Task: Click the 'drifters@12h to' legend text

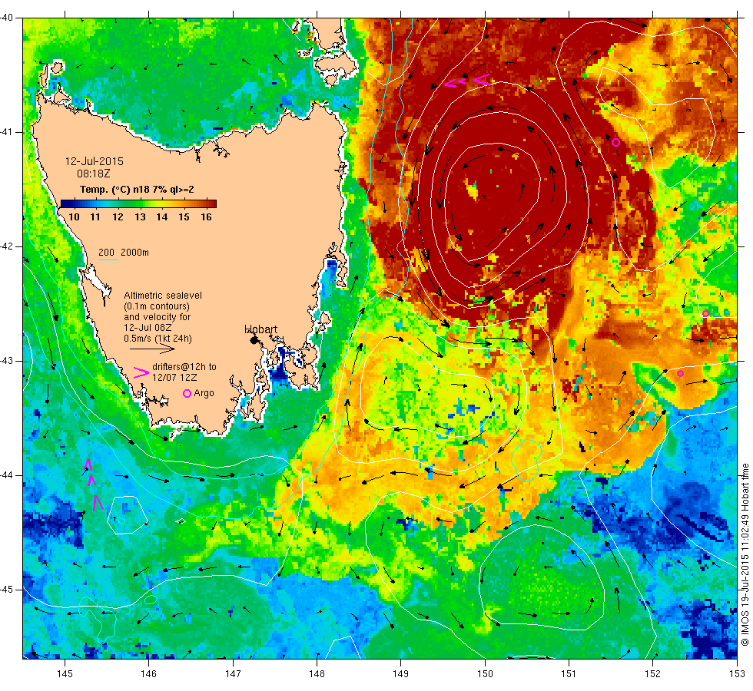Action: [184, 367]
